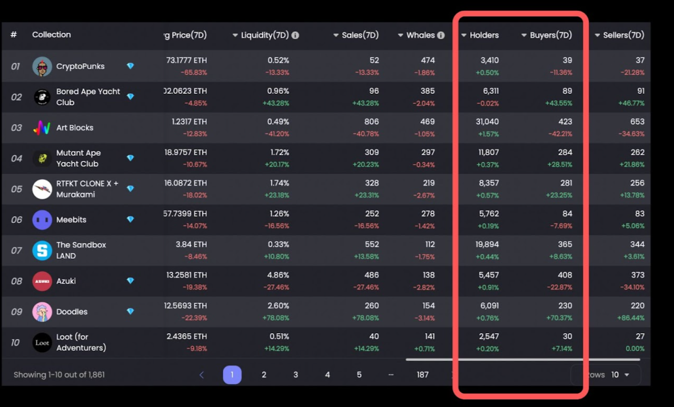Screen dimensions: 674x407
Task: Select the Loot price value 2.4365 ETH
Action: pyautogui.click(x=186, y=336)
